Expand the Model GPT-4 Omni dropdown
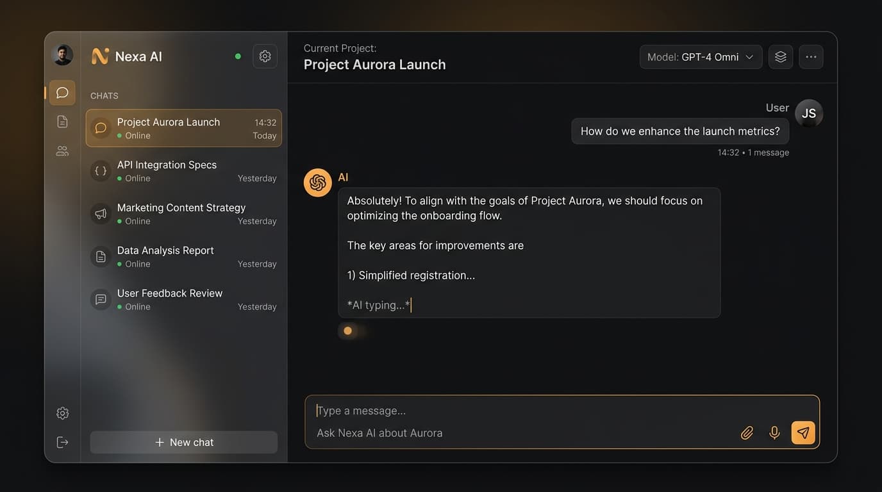882x492 pixels. 701,57
